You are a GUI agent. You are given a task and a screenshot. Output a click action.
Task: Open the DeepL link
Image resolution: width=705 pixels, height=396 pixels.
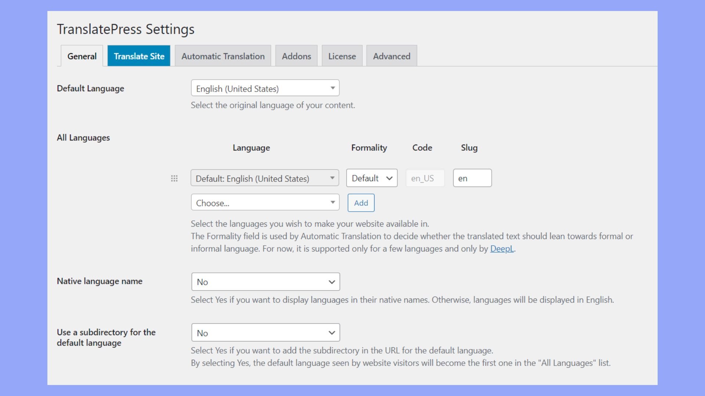tap(502, 248)
